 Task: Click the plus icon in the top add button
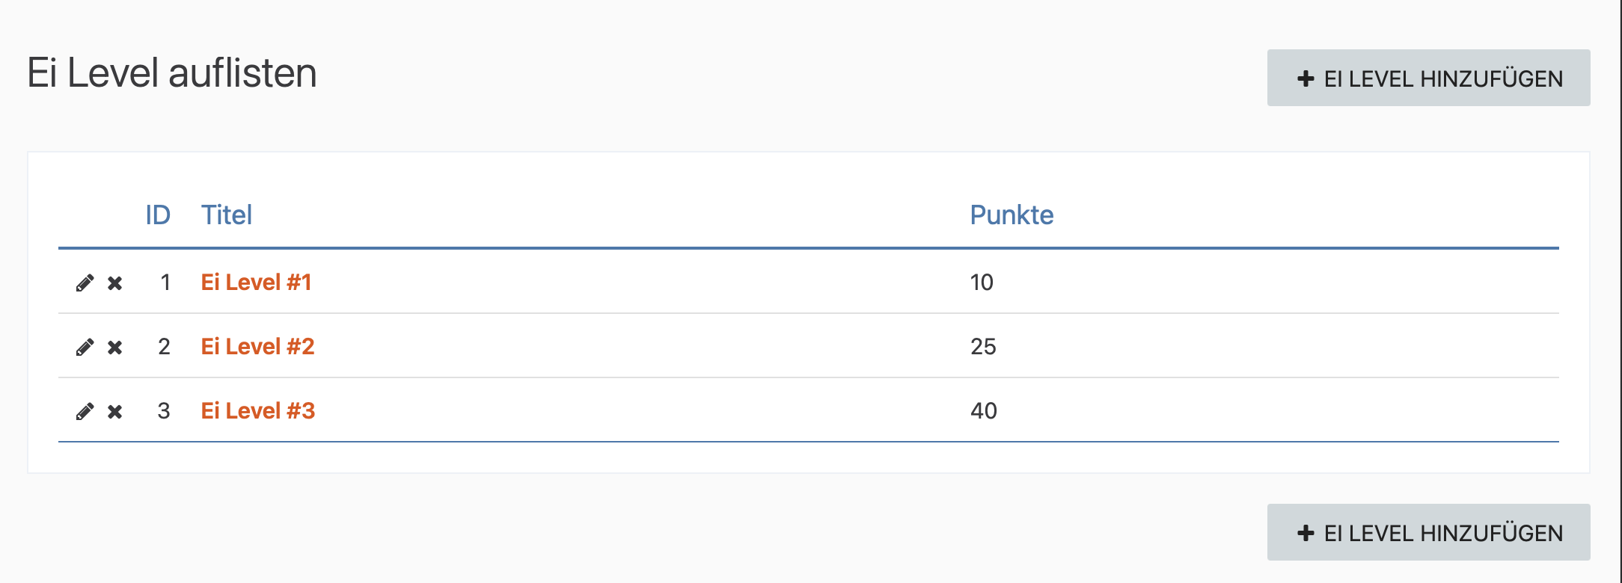[1306, 78]
